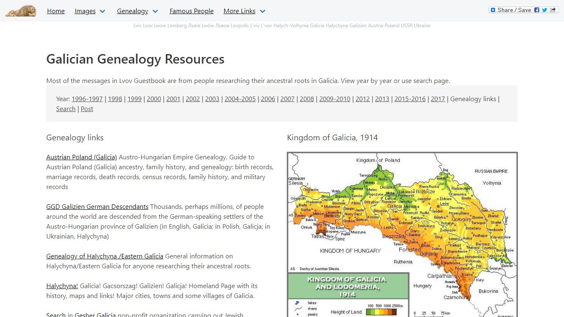The height and width of the screenshot is (317, 564).
Task: Open the Famous People menu item
Action: tap(192, 11)
